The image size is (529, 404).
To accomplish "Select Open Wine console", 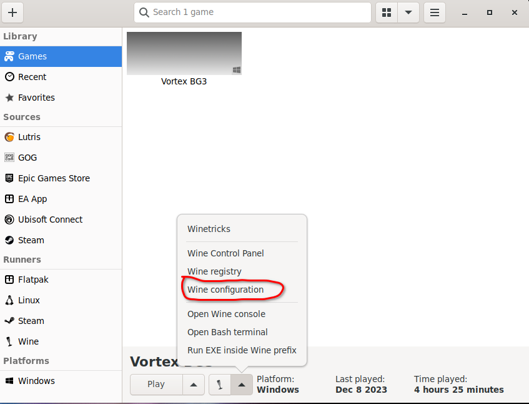I will [242, 314].
